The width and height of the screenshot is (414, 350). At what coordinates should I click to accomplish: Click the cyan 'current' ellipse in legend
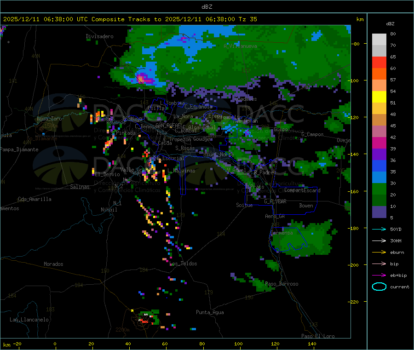[379, 287]
